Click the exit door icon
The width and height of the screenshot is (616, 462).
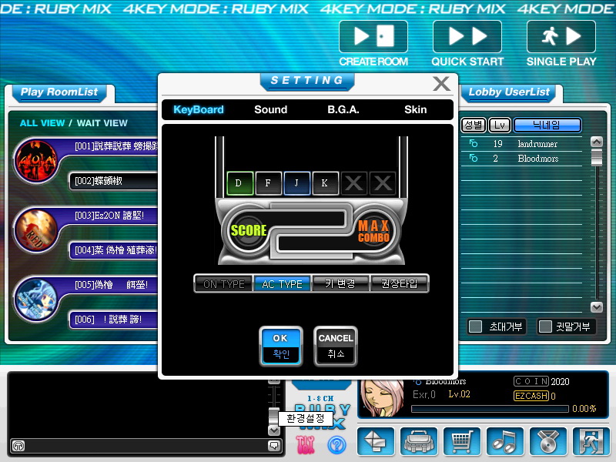coord(591,441)
